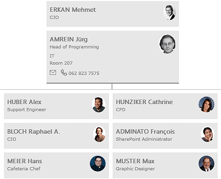Click MUSTER Max's profile picture
This screenshot has width=221, height=179.
click(x=207, y=164)
